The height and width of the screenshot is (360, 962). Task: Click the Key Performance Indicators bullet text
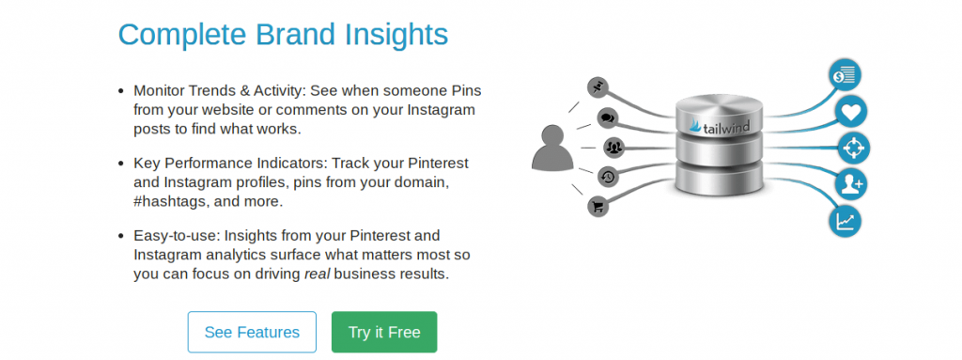coord(301,182)
